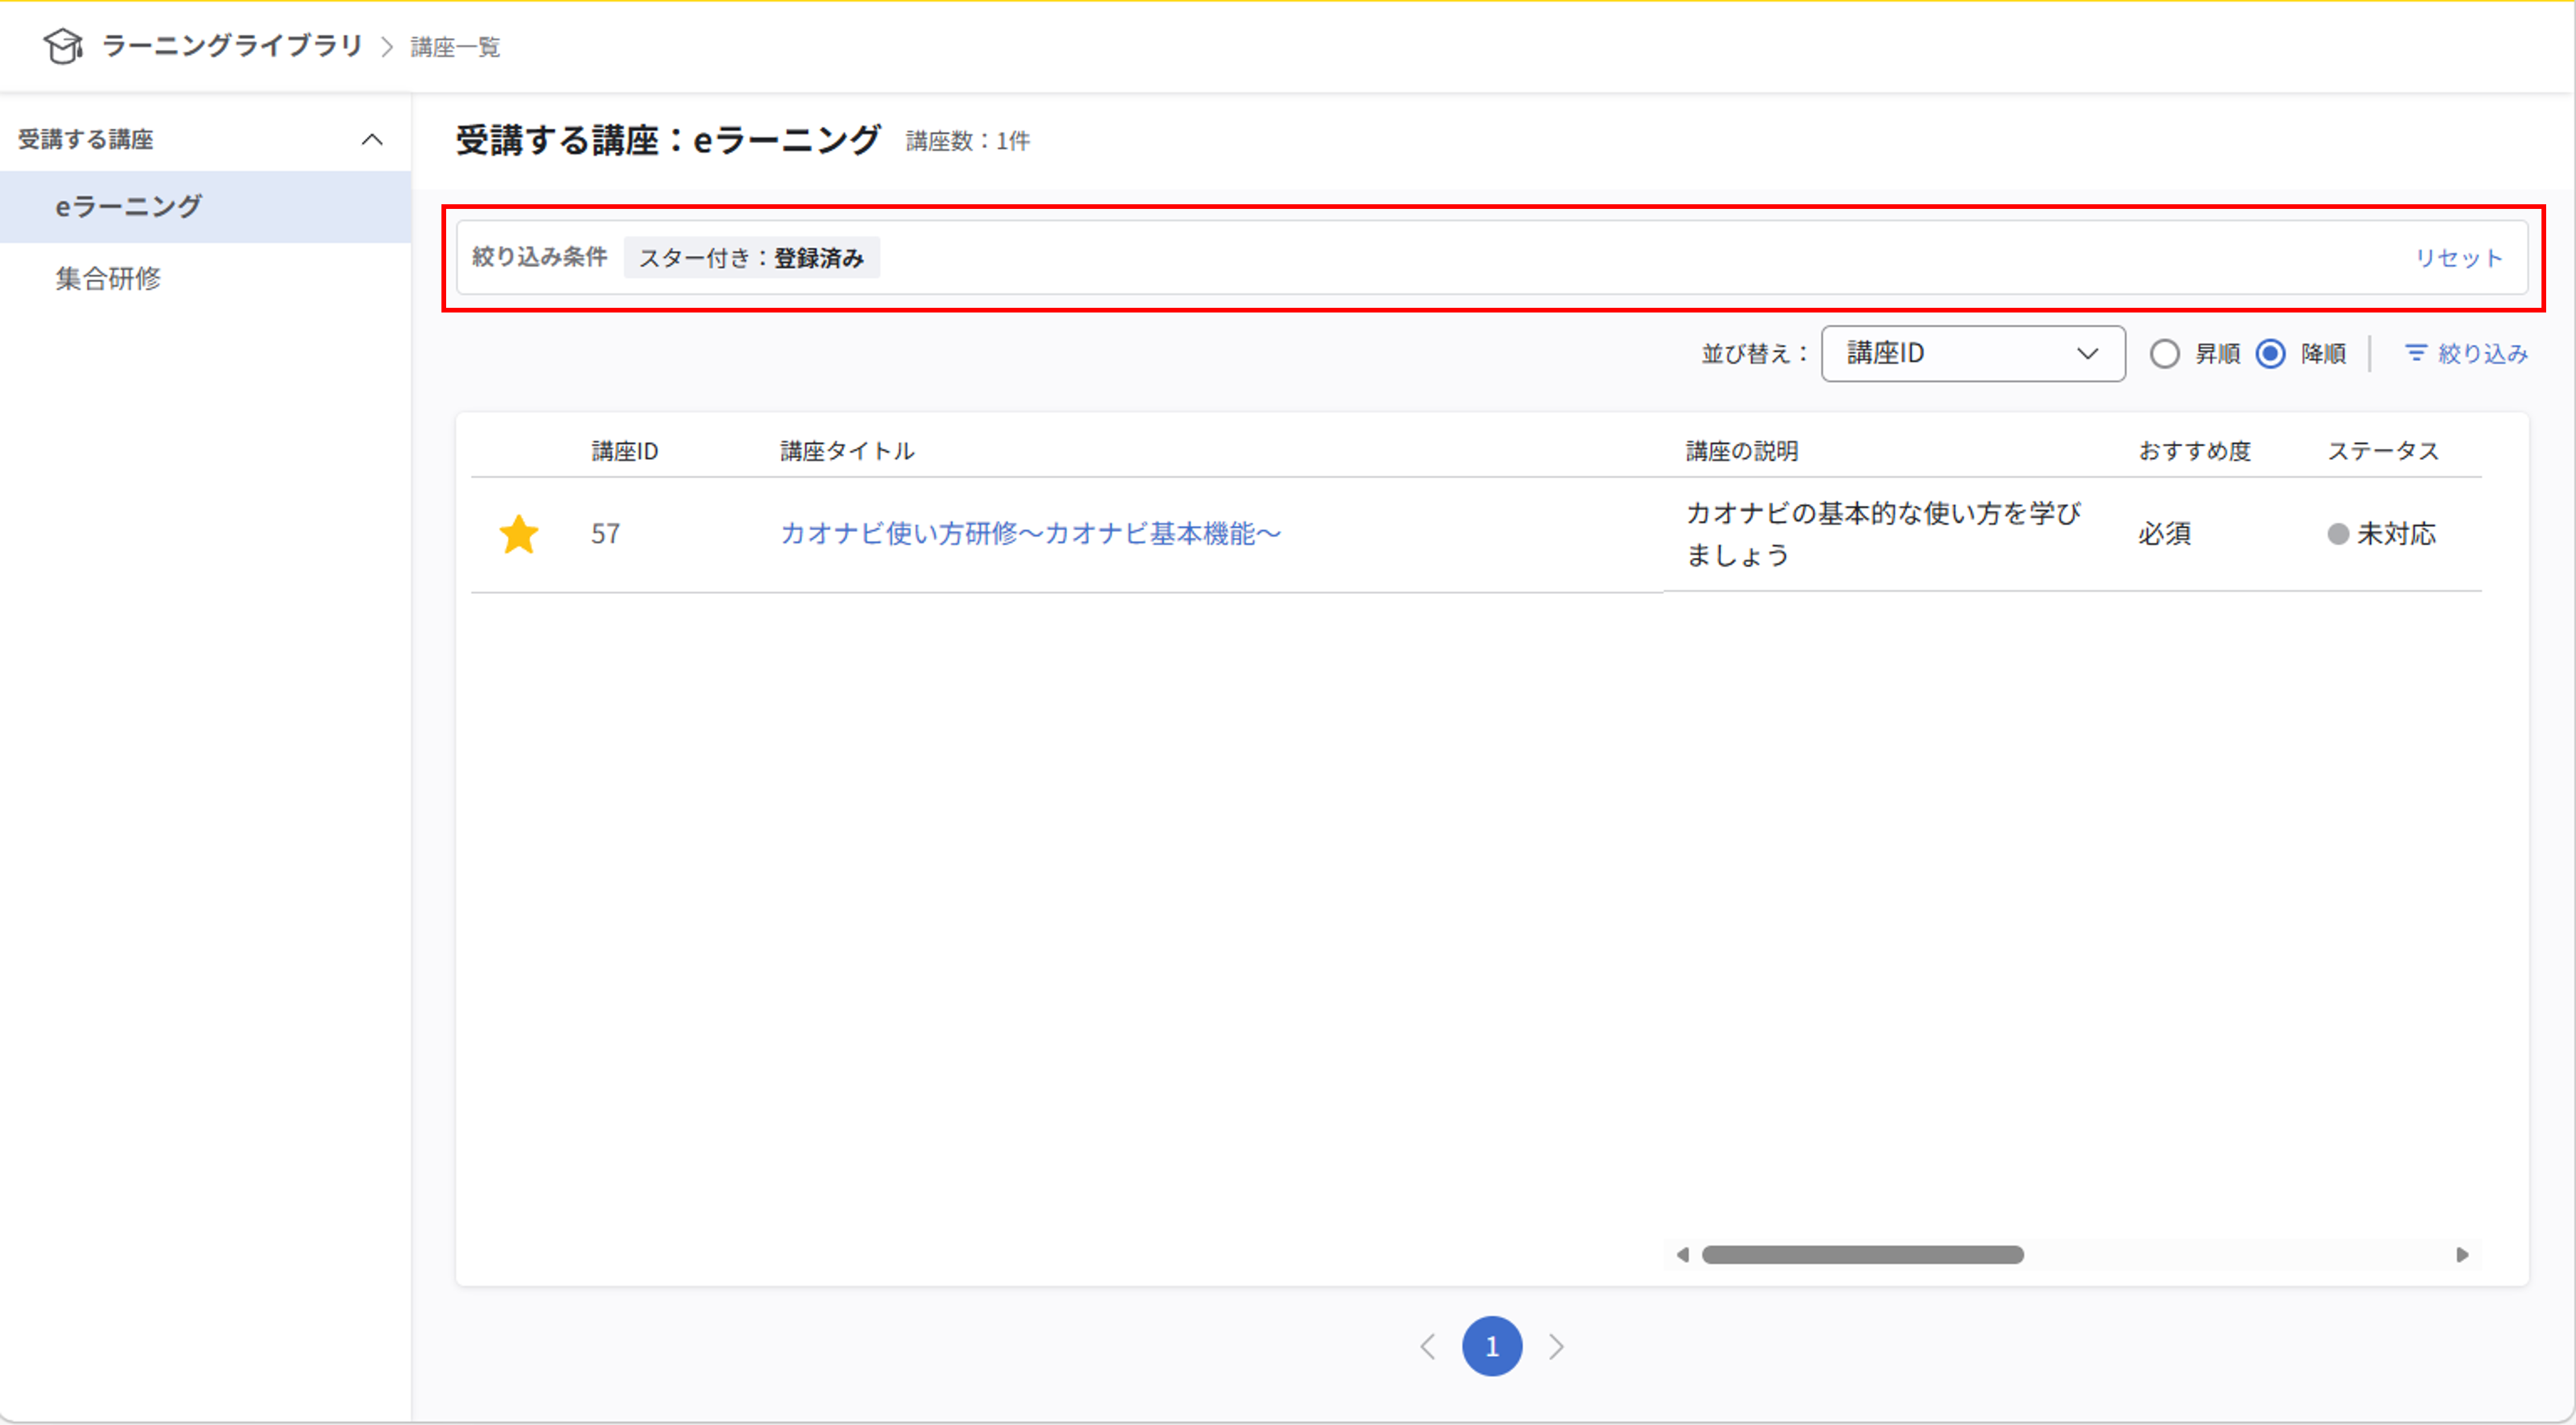This screenshot has height=1425, width=2576.
Task: Open the 講座ID sort dropdown
Action: point(1972,353)
